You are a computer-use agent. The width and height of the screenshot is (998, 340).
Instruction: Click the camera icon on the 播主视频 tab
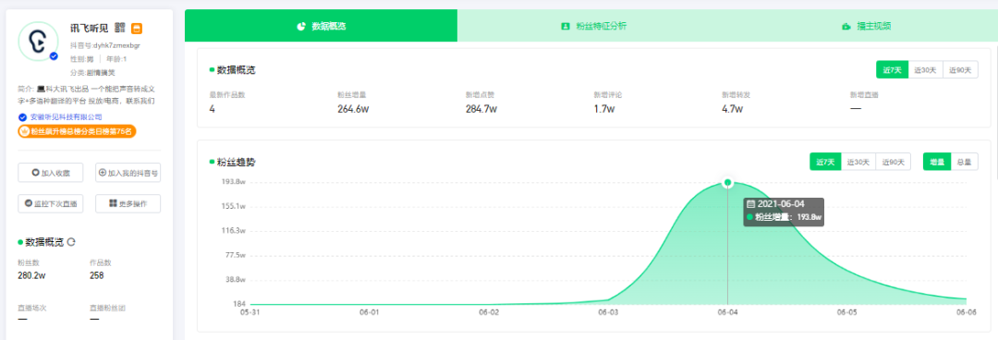coord(846,26)
